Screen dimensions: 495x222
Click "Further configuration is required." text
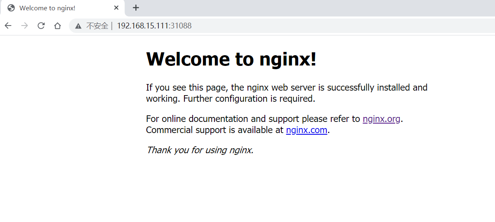249,99
